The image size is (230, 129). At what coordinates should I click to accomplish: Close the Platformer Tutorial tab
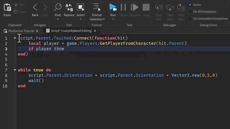pos(37,31)
